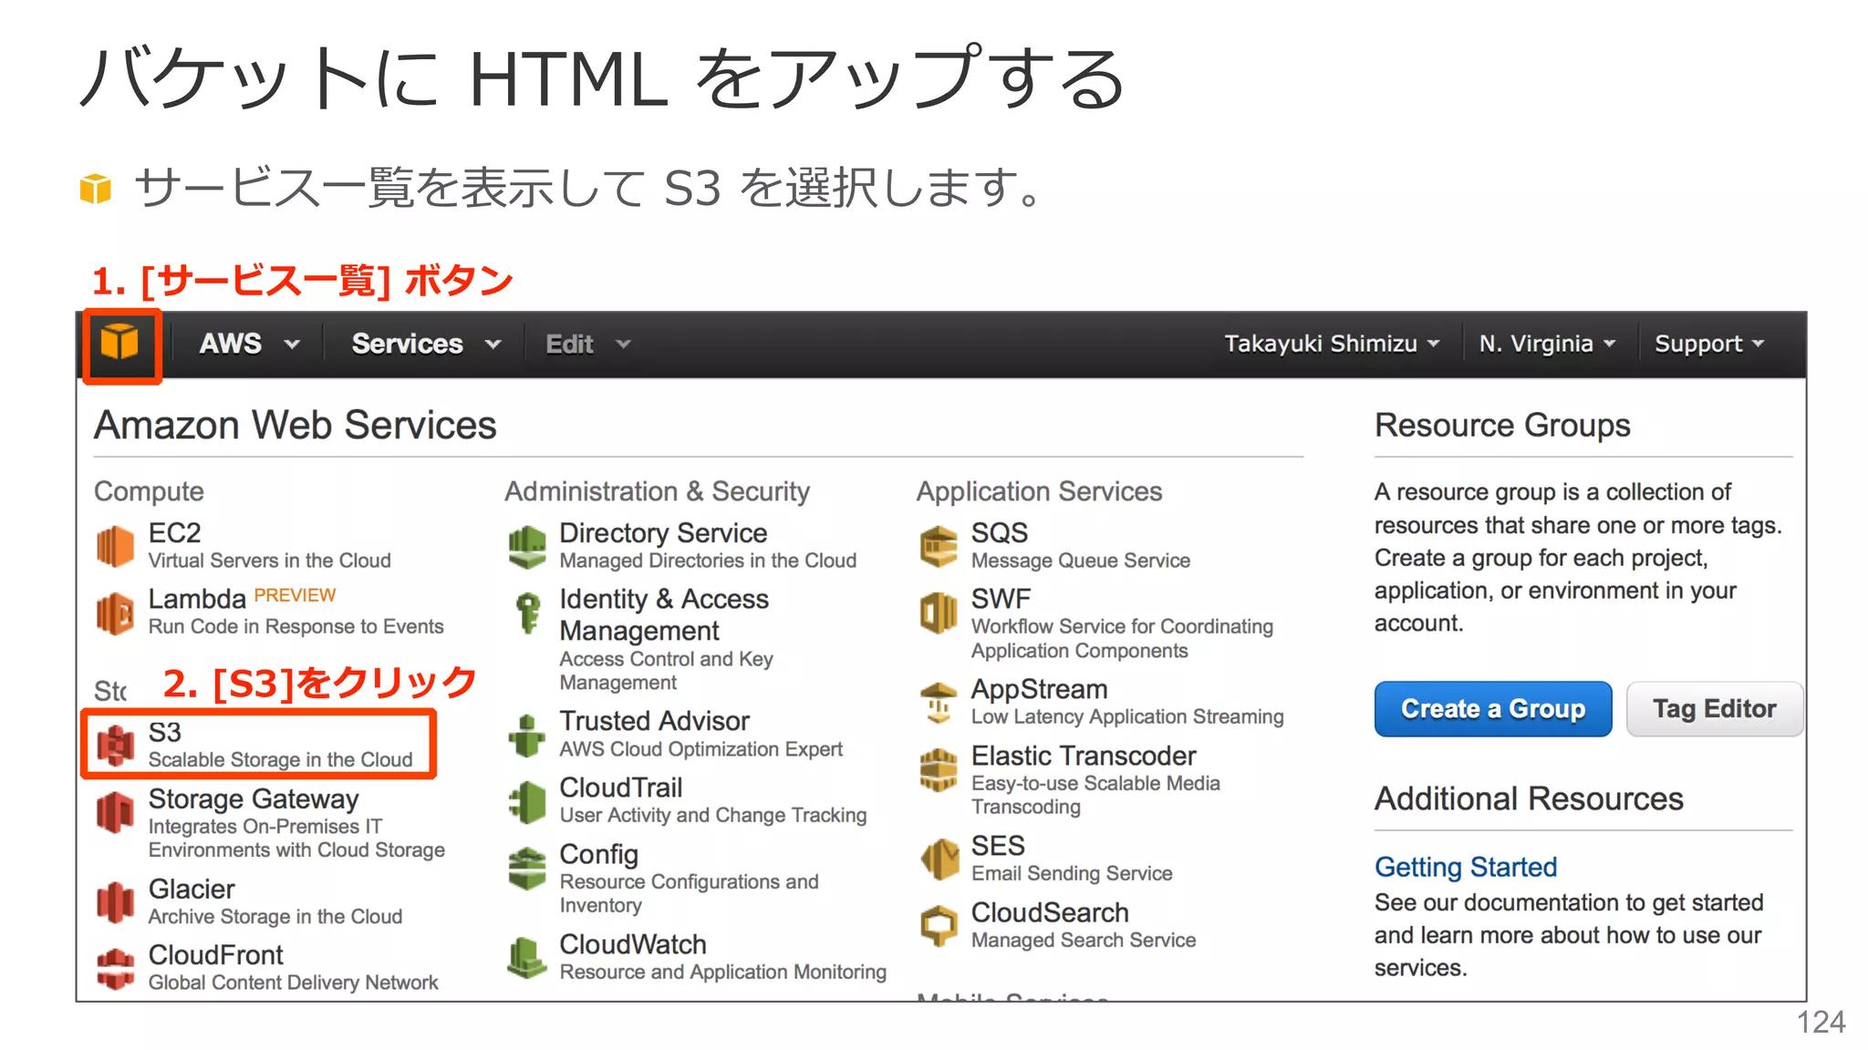Open the Storage Gateway link

point(254,798)
